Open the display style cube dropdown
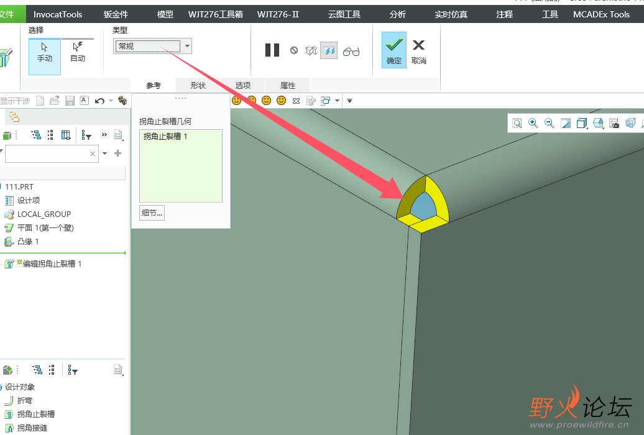 click(x=582, y=123)
